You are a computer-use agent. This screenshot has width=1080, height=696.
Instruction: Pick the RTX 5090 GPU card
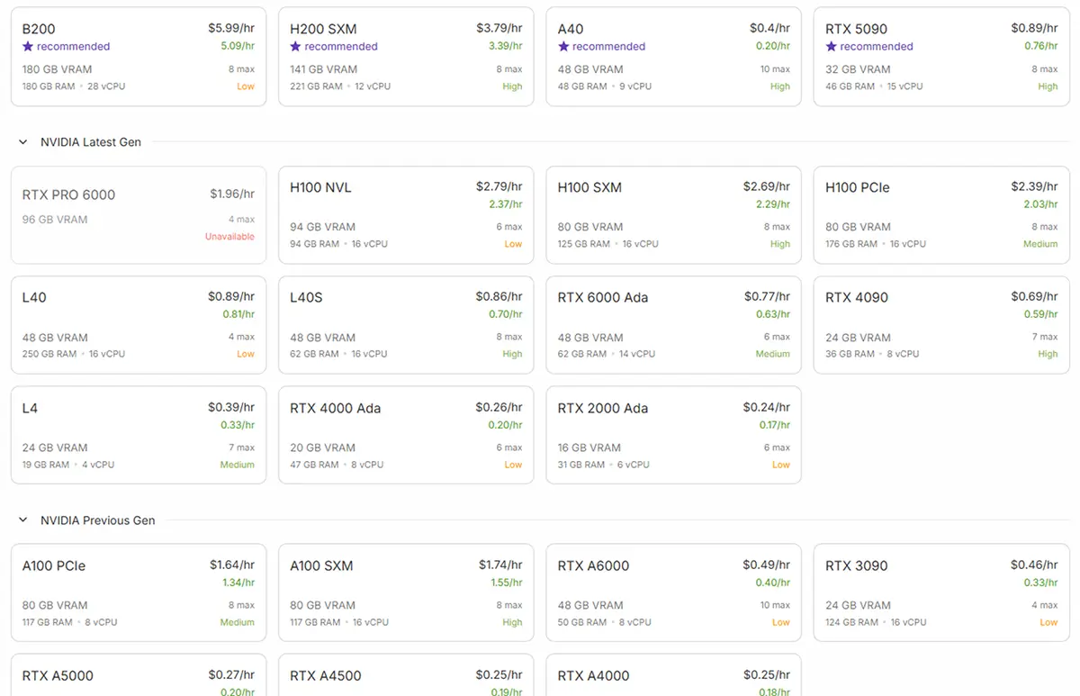click(x=941, y=57)
